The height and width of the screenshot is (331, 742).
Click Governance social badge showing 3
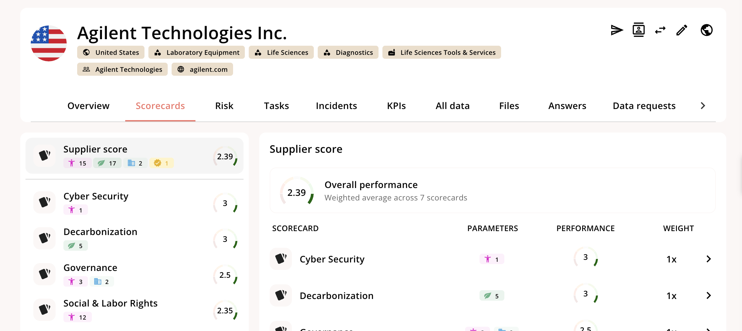pyautogui.click(x=76, y=281)
